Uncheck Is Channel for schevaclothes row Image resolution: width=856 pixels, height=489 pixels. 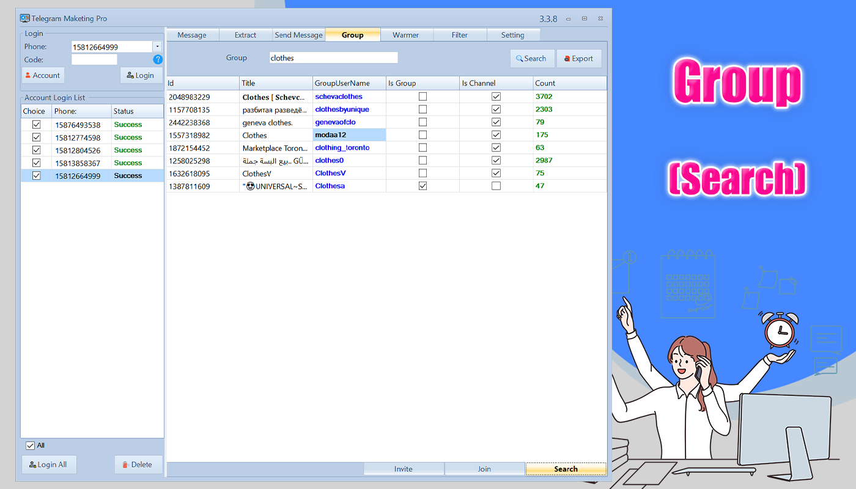[496, 97]
